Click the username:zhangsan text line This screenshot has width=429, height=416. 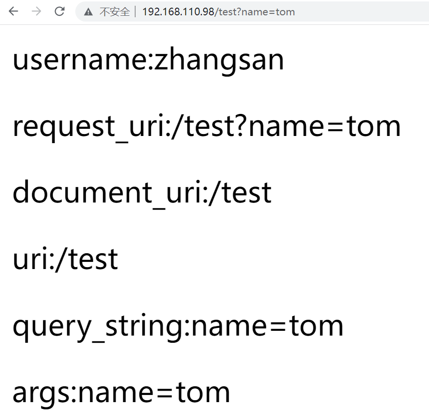pos(148,60)
